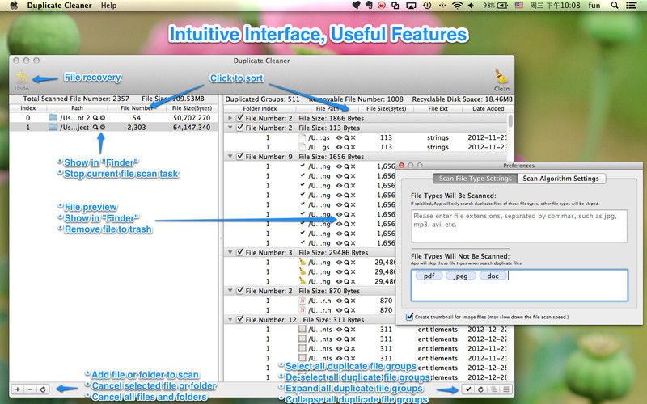Trash the first file in the 29486 Bytes group
Screen dimensions: 647x404
click(x=353, y=263)
